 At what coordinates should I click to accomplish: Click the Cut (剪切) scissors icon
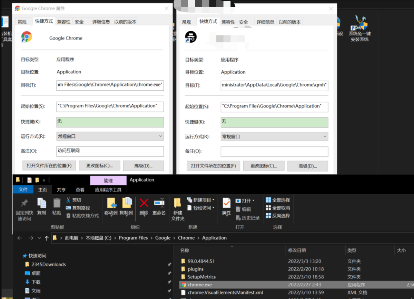point(68,200)
